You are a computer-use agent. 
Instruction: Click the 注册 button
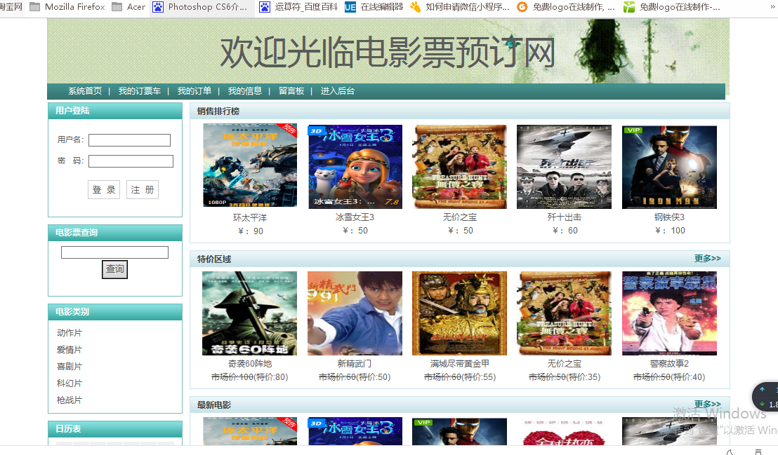pyautogui.click(x=143, y=190)
